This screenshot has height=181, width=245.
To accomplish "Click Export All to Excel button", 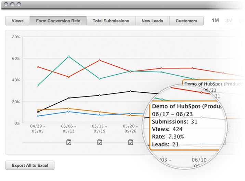I will click(30, 165).
